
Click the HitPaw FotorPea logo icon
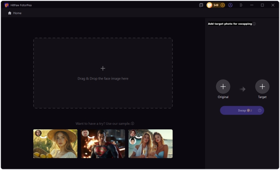pos(7,5)
